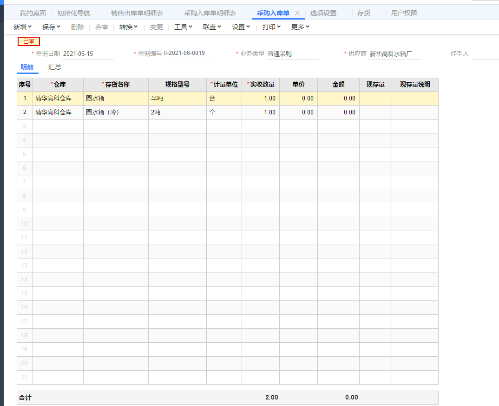Image resolution: width=499 pixels, height=406 pixels.
Task: Click the 现存量 column header
Action: tap(376, 85)
